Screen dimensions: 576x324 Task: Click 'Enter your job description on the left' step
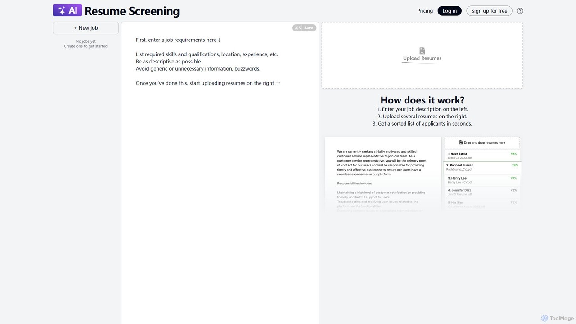422,109
